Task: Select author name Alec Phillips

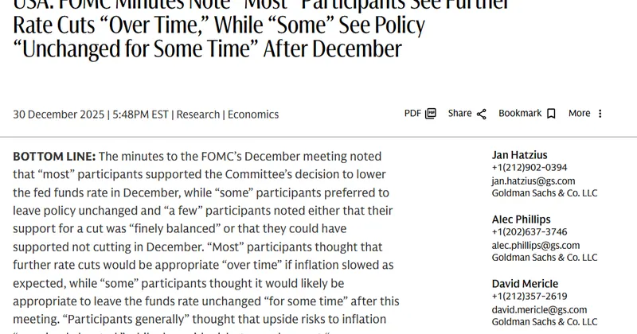Action: [521, 219]
